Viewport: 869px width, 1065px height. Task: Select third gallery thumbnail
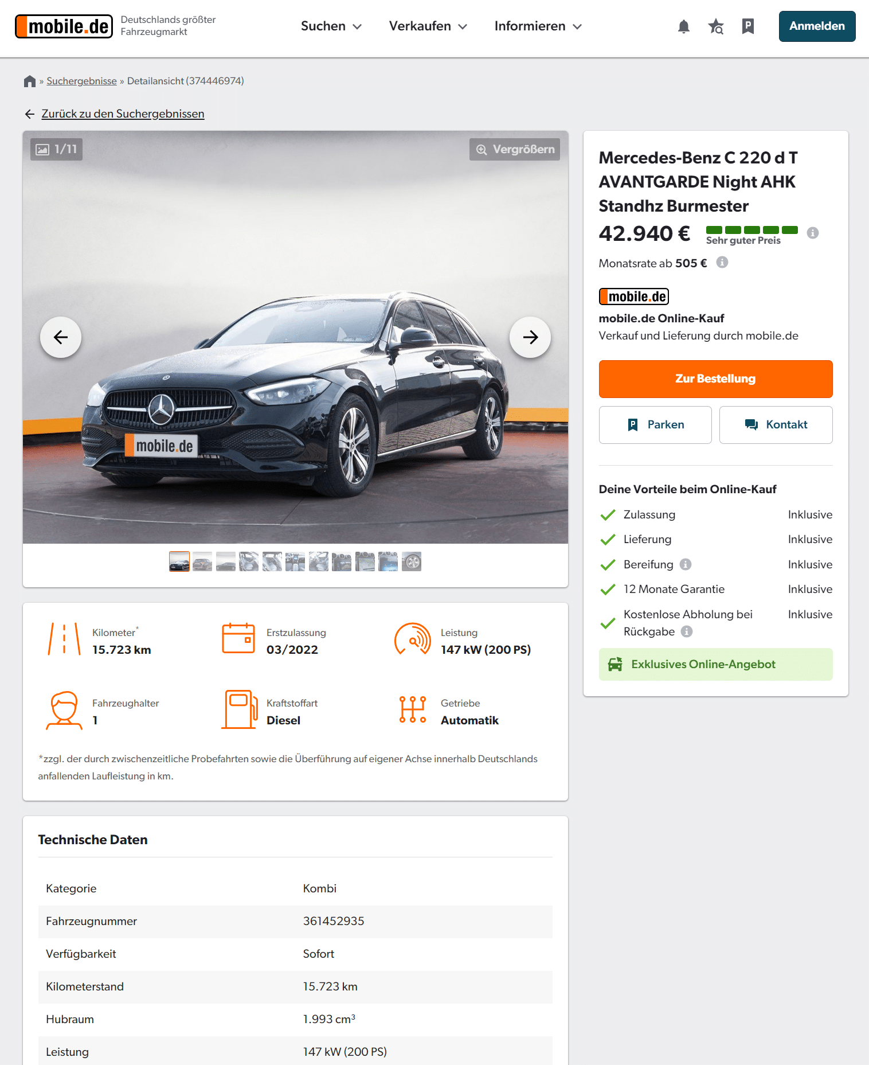click(226, 561)
